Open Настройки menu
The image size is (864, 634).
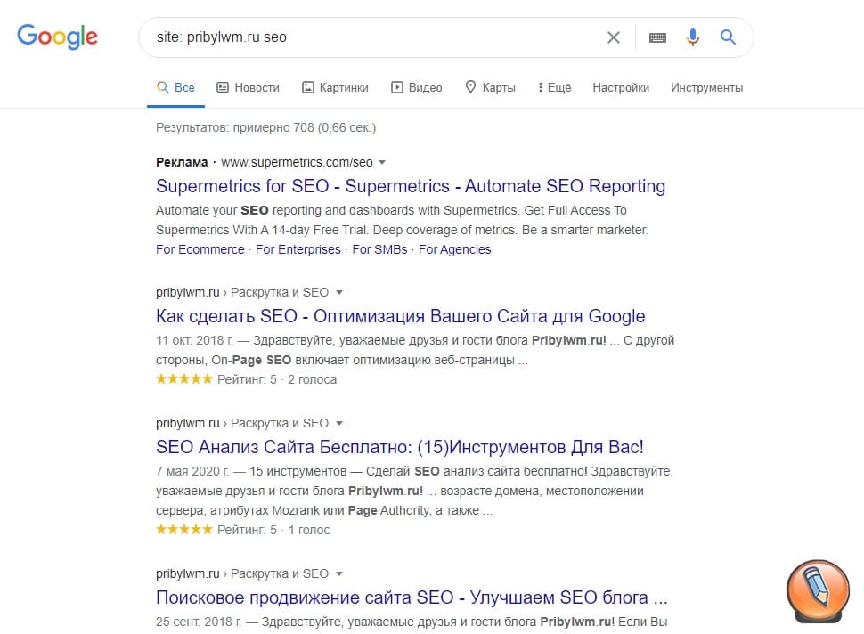[x=620, y=87]
